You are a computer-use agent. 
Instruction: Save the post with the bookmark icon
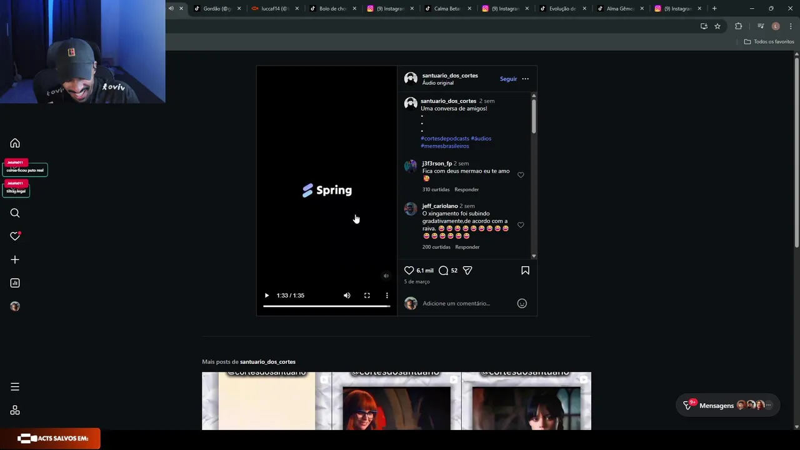pos(525,271)
